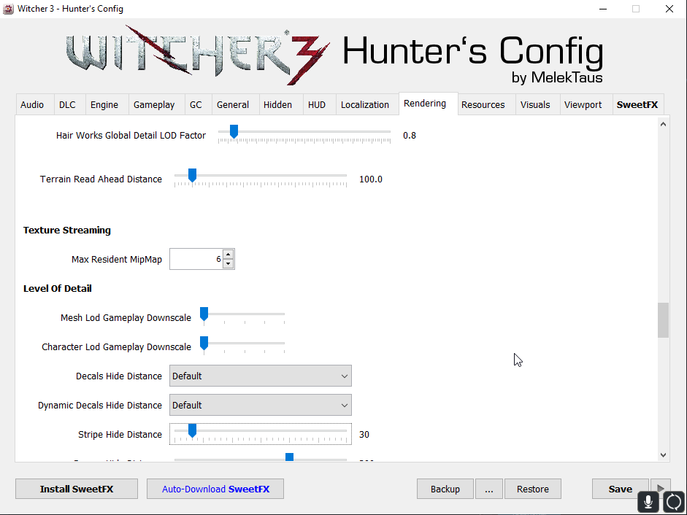Open the Visuals tab
Image resolution: width=687 pixels, height=515 pixels.
535,104
